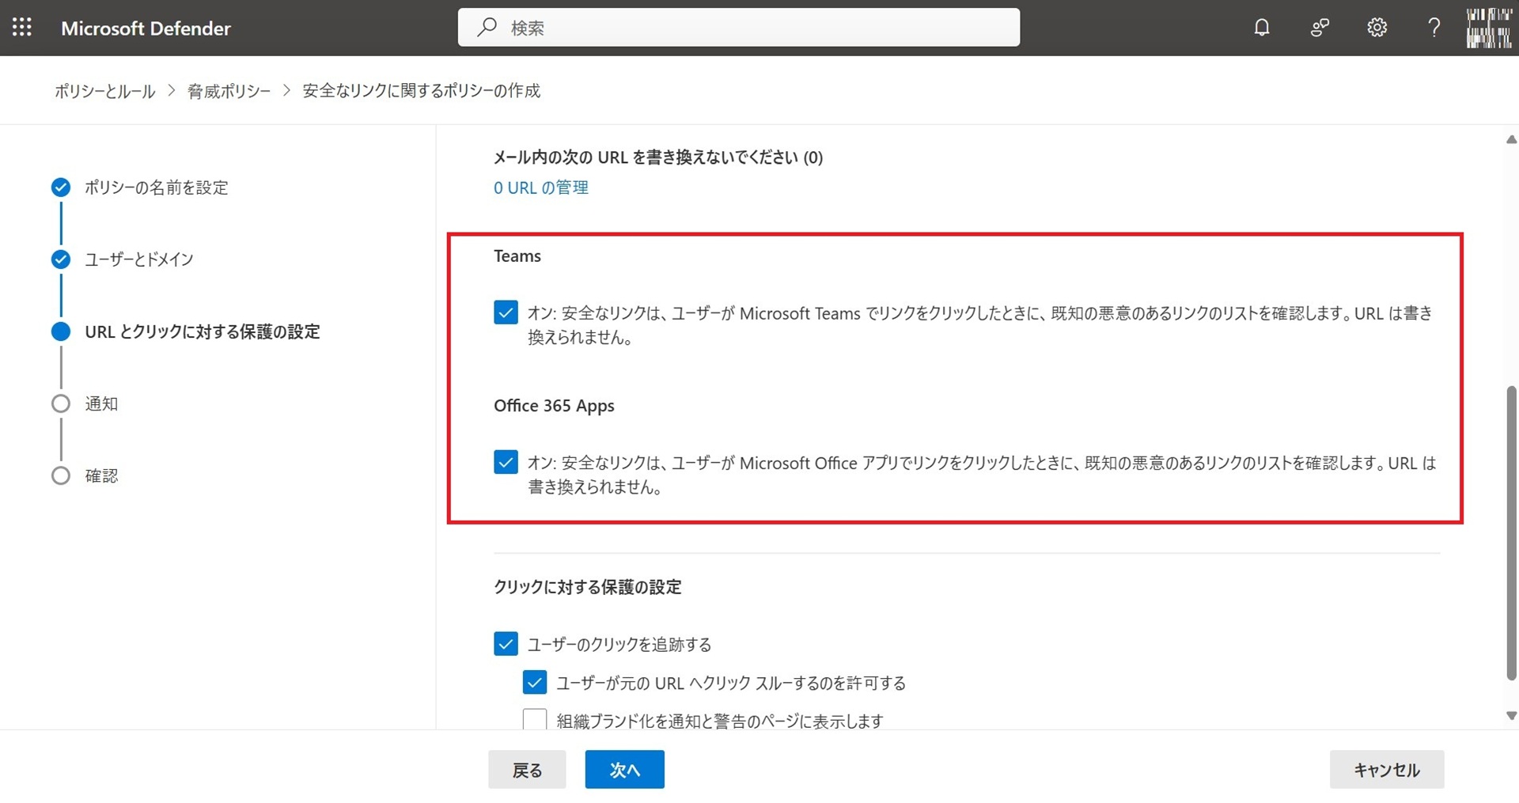Open the app launcher grid icon
Image resolution: width=1519 pixels, height=803 pixels.
point(22,28)
